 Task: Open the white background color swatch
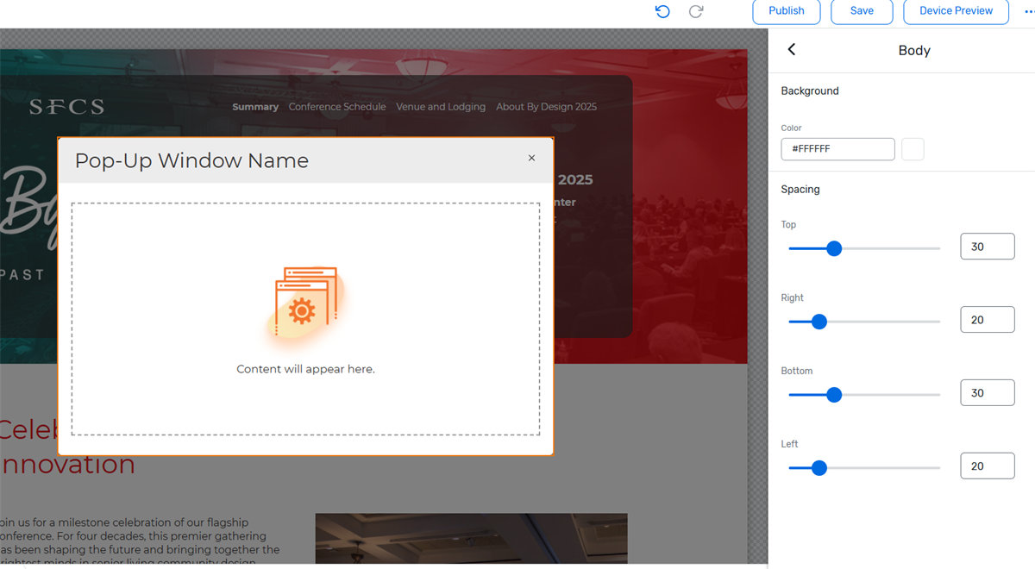tap(913, 149)
